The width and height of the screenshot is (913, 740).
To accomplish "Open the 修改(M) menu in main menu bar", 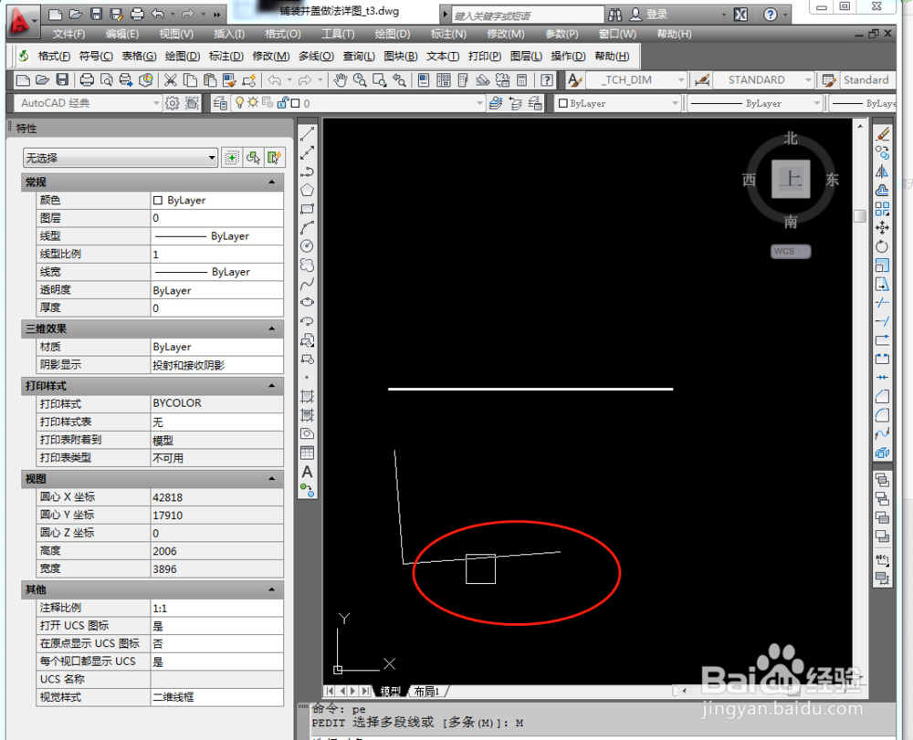I will (506, 35).
